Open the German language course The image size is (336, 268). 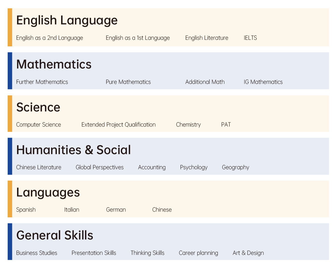click(116, 210)
